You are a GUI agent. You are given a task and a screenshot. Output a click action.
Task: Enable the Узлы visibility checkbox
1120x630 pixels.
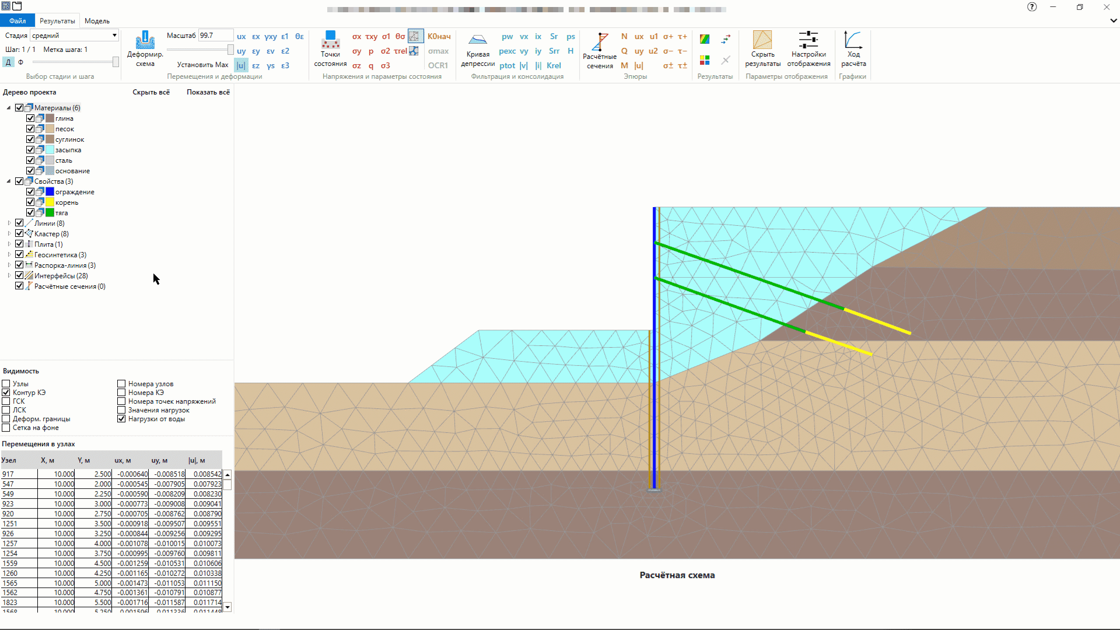click(6, 384)
